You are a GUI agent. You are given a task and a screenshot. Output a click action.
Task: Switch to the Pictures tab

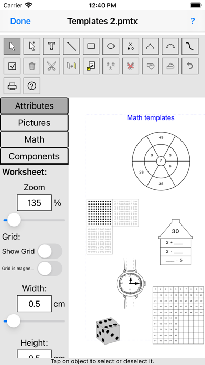(35, 123)
